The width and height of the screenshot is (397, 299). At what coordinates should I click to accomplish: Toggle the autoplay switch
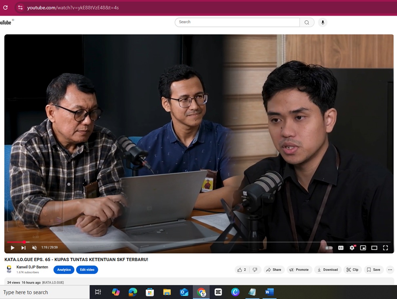[328, 248]
